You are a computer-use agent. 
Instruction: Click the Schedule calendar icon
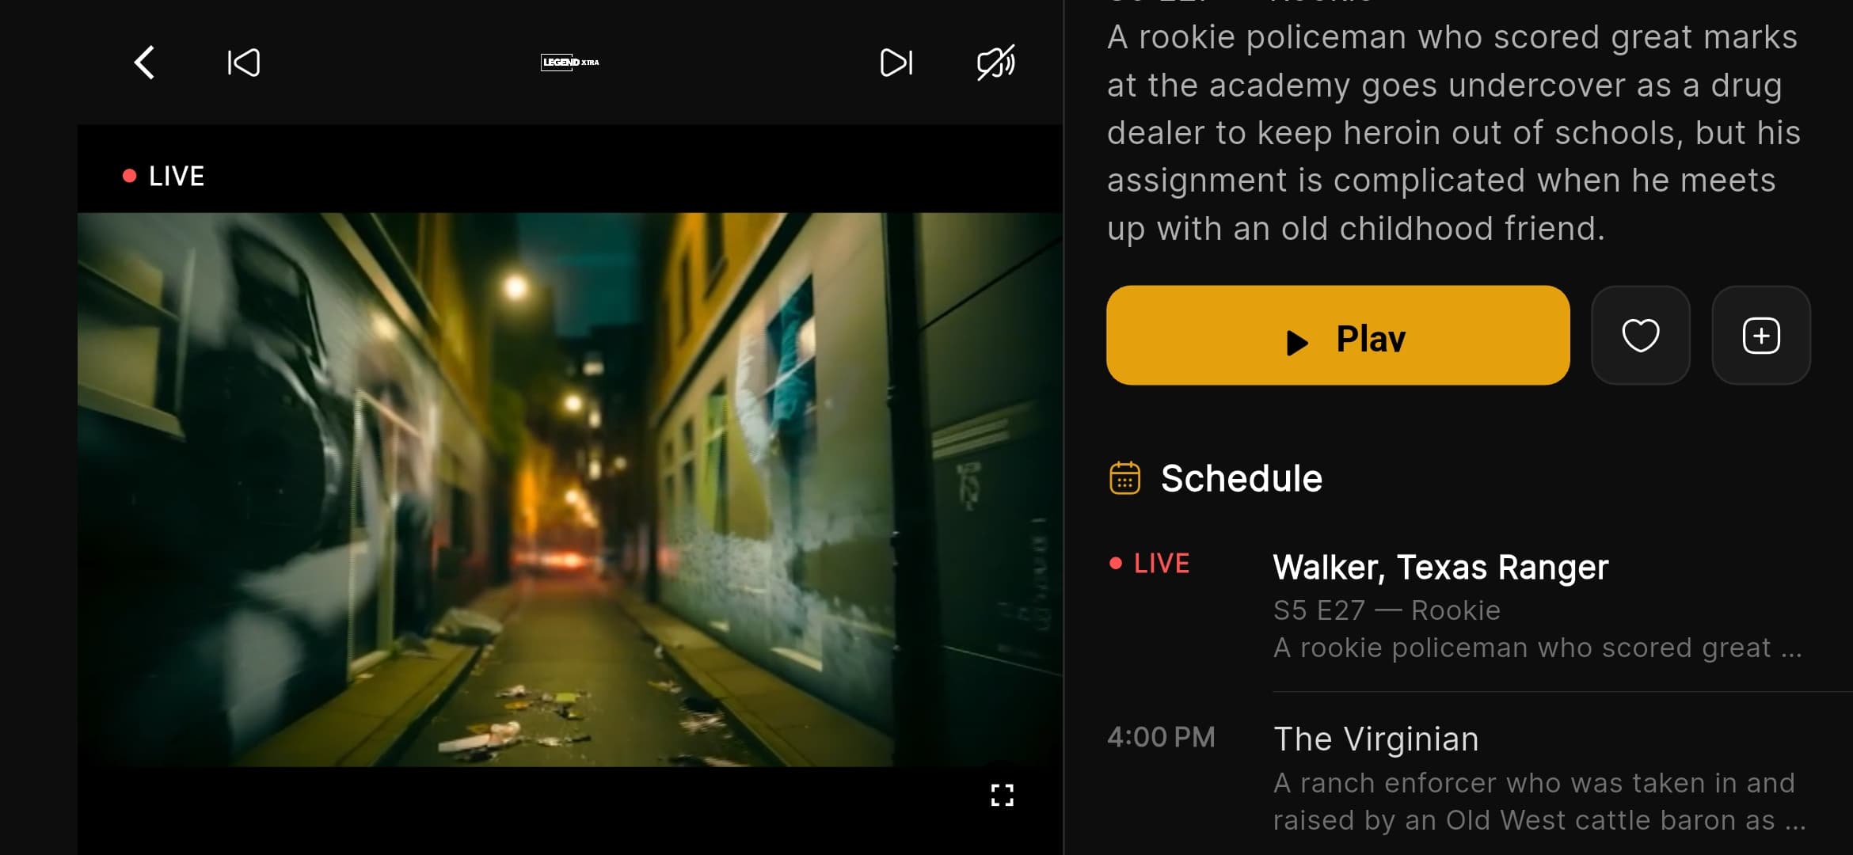tap(1124, 478)
